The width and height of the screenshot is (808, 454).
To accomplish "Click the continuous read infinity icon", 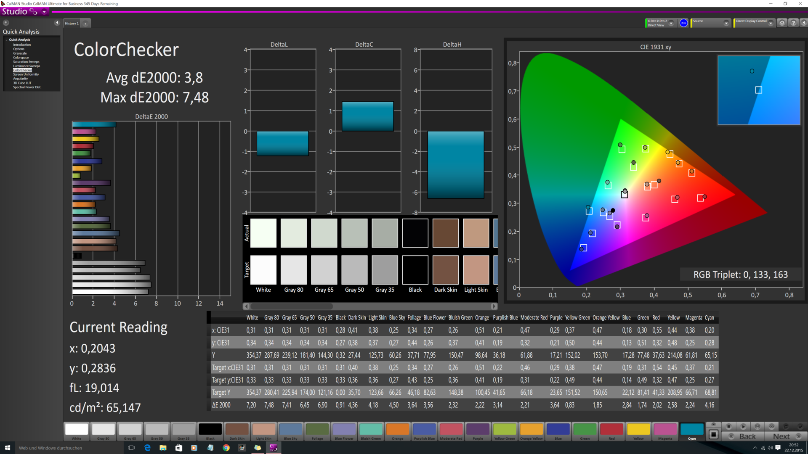I will (x=771, y=426).
